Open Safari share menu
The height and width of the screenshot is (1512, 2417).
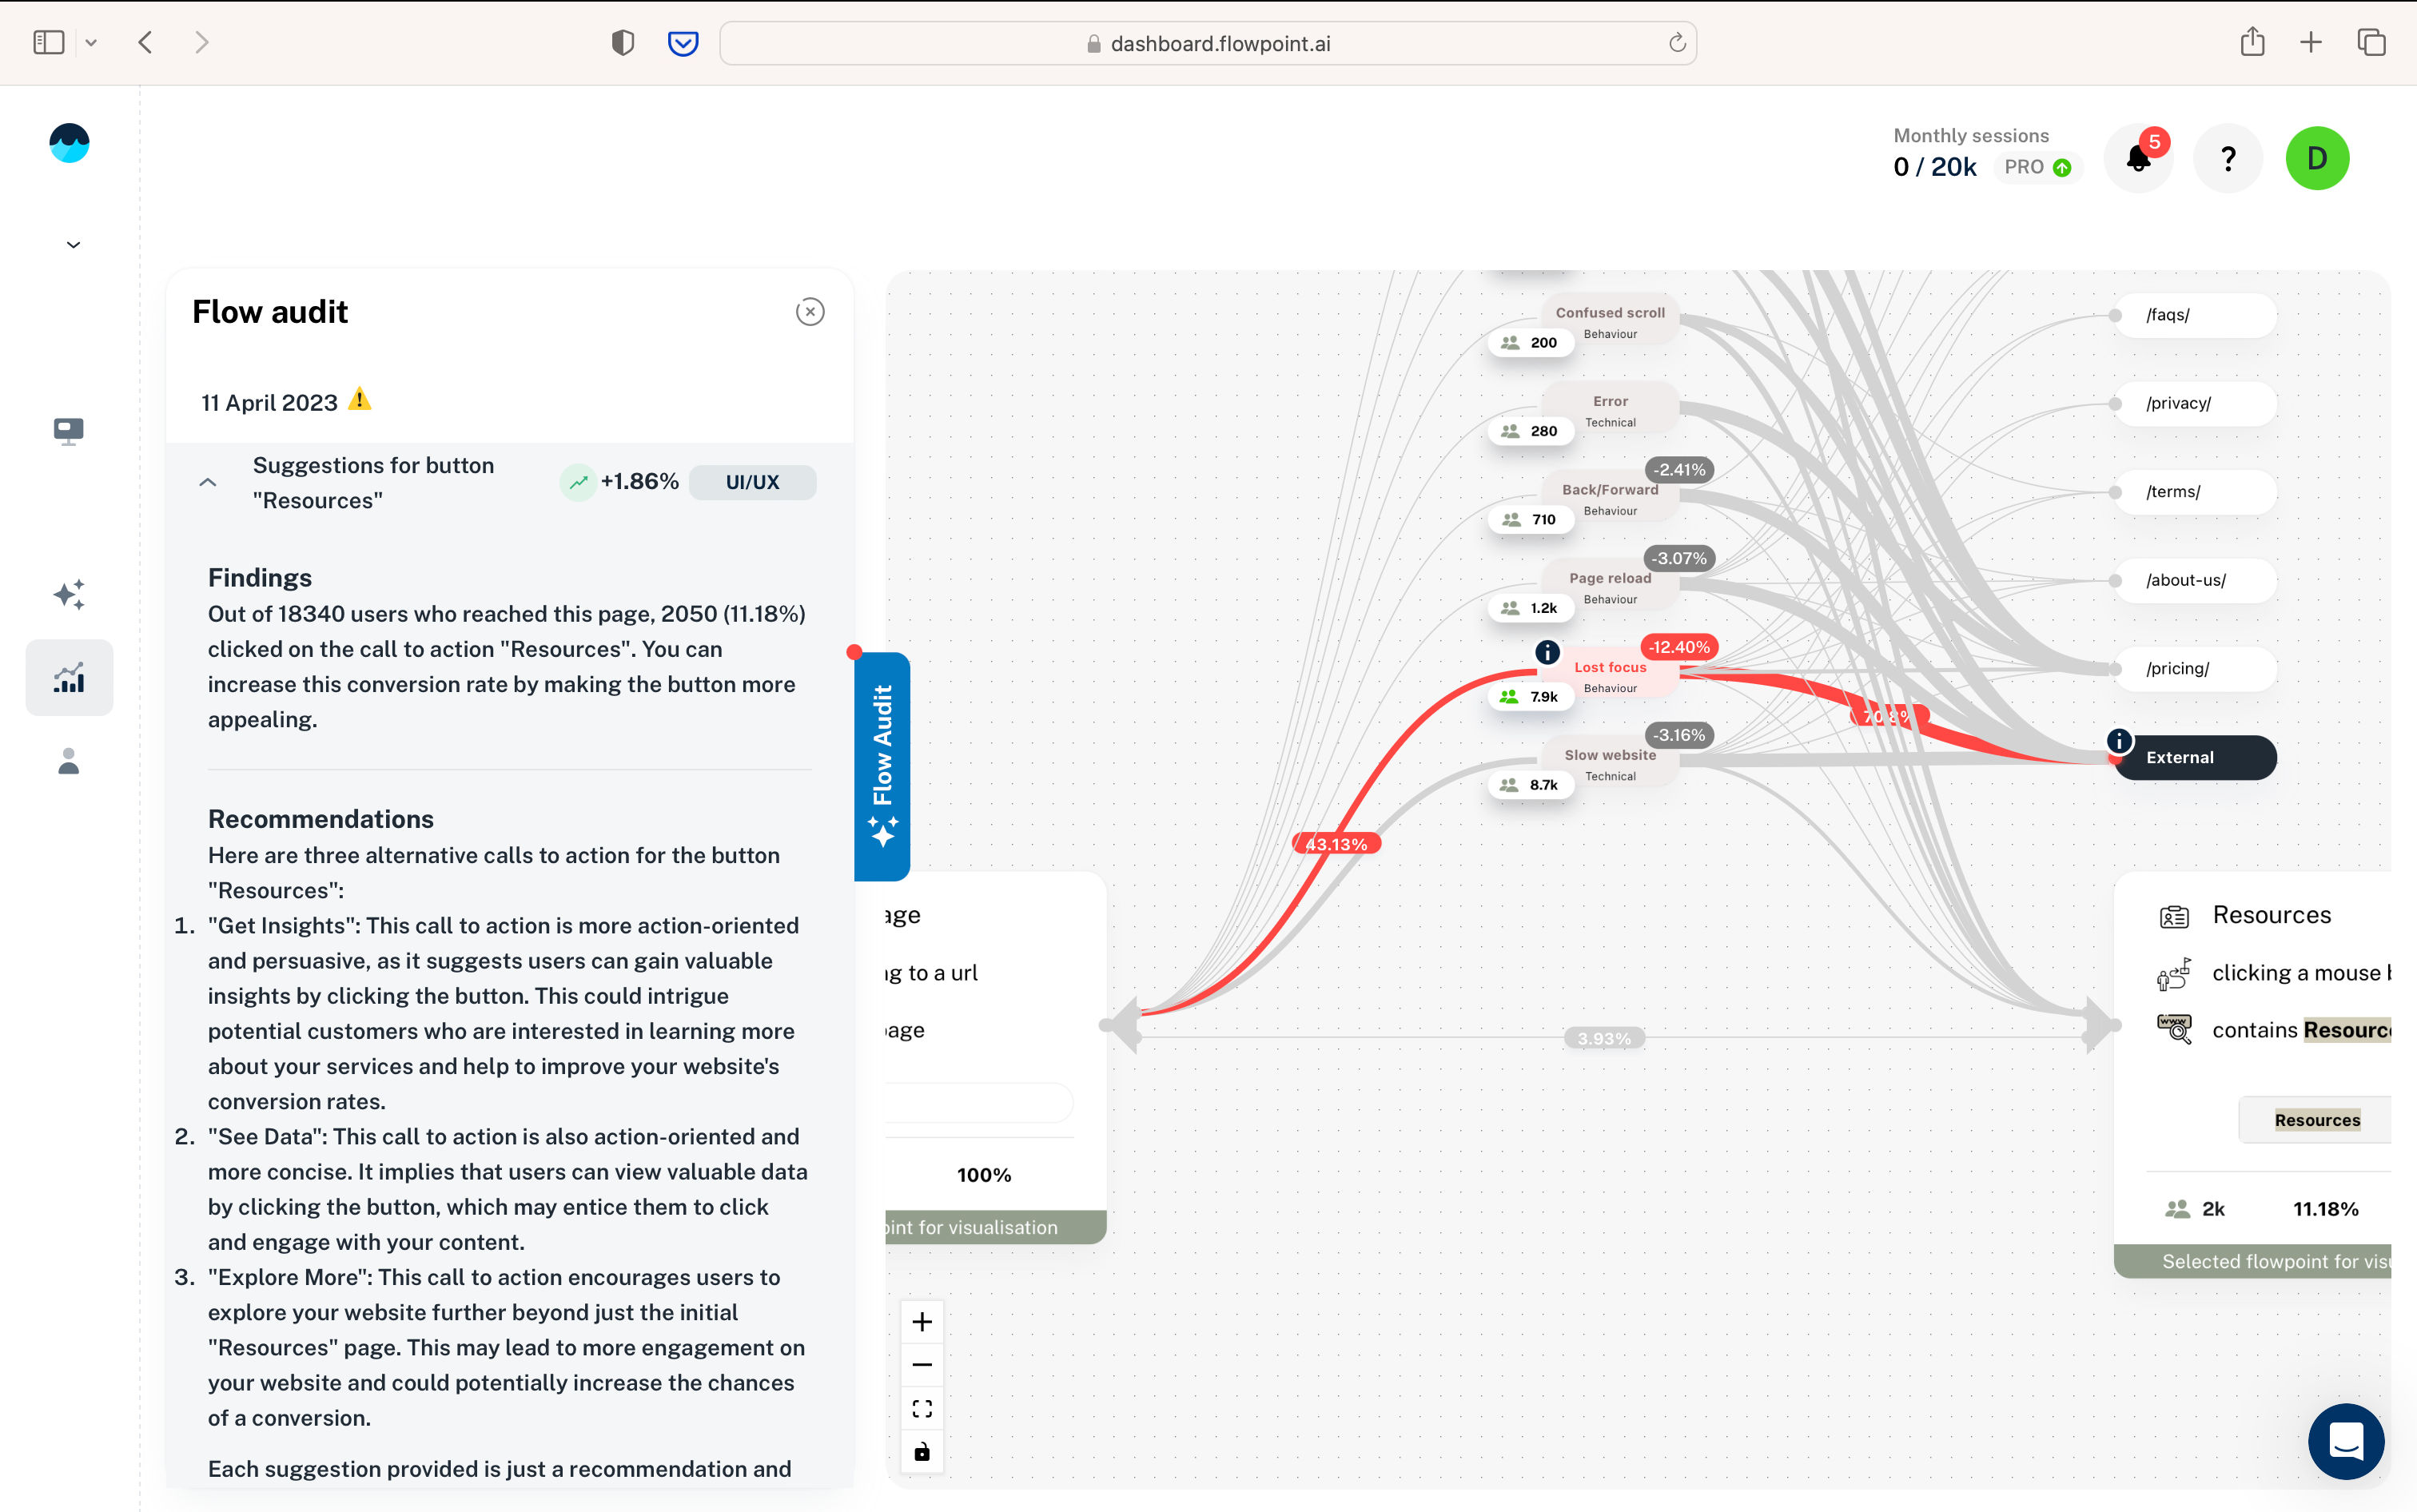2252,42
